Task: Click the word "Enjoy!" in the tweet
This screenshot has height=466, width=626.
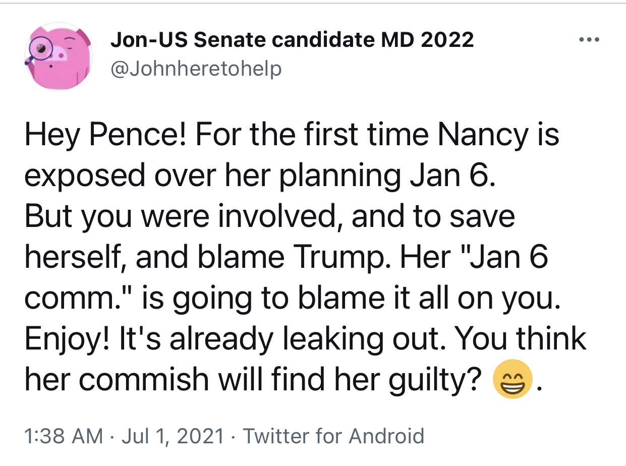Action: [68, 339]
